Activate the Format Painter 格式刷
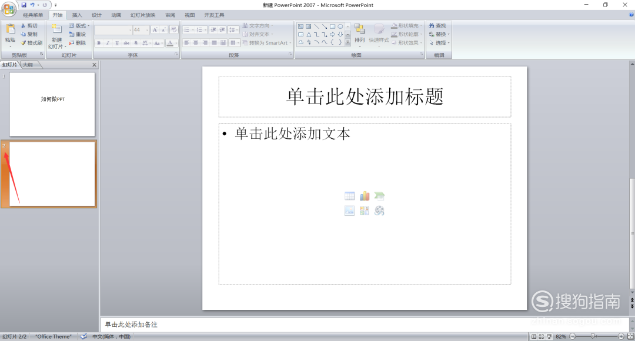The image size is (635, 341). (31, 42)
